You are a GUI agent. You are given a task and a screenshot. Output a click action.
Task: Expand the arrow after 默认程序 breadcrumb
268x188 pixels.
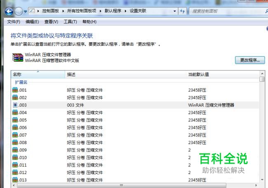125,11
